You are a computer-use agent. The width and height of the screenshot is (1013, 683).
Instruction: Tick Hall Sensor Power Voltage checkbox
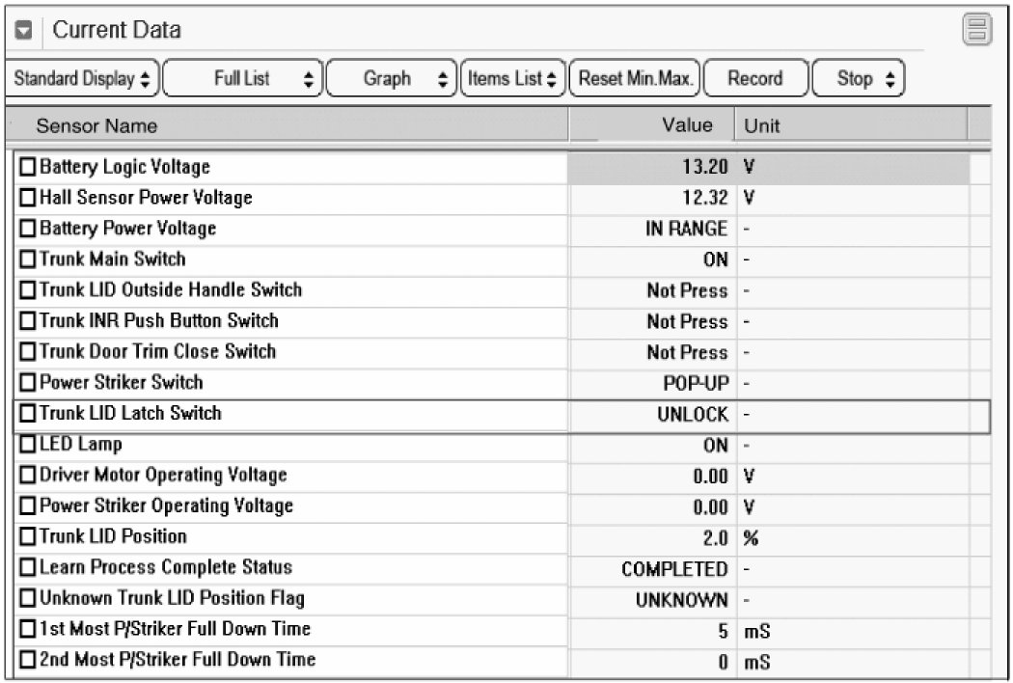[28, 199]
